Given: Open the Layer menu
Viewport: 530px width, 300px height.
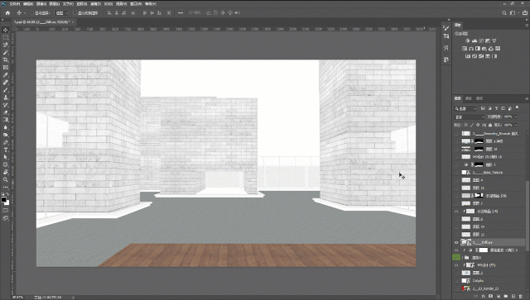Looking at the screenshot, I should pos(54,3).
